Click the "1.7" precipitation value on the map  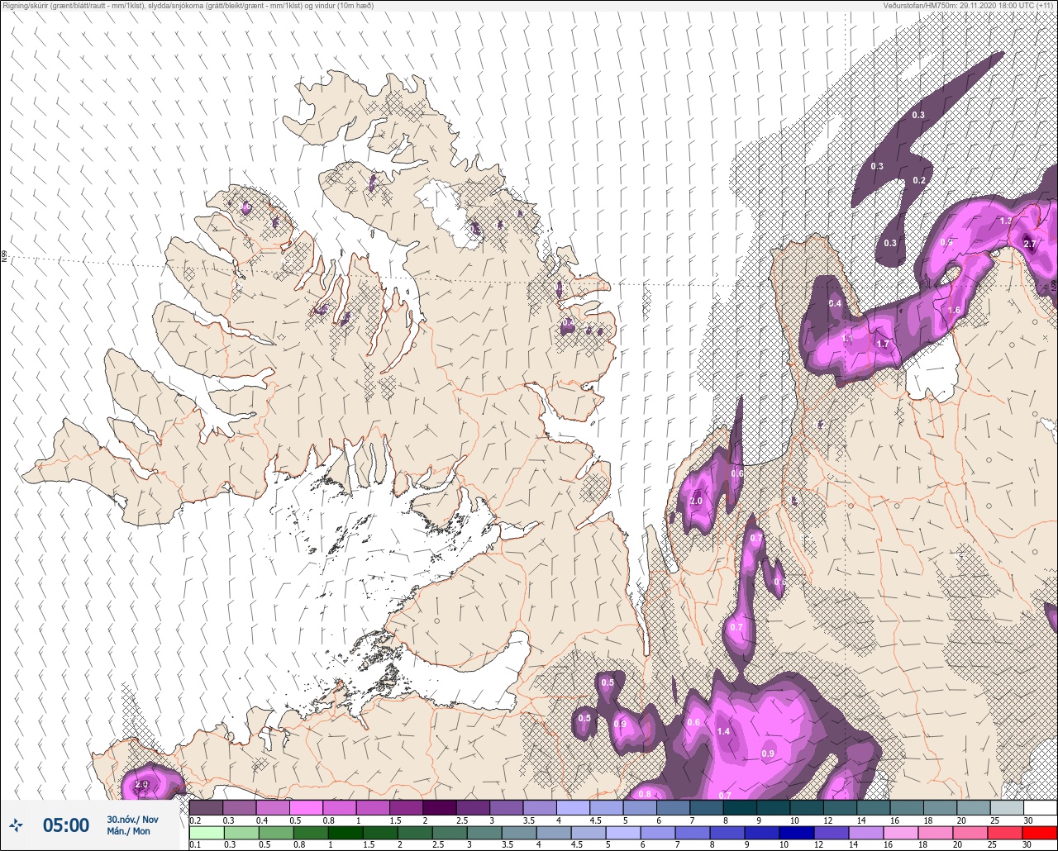coord(883,344)
